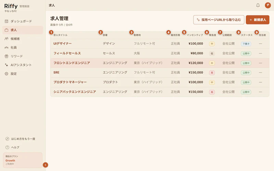Open the フィールドセールス job posting
274x171 pixels.
pyautogui.click(x=67, y=53)
